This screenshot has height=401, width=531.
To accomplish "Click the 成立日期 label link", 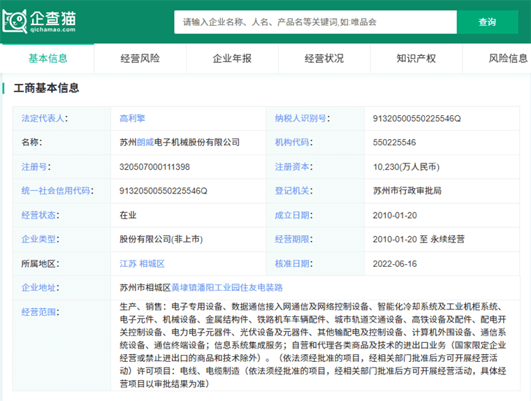I will pos(292,215).
